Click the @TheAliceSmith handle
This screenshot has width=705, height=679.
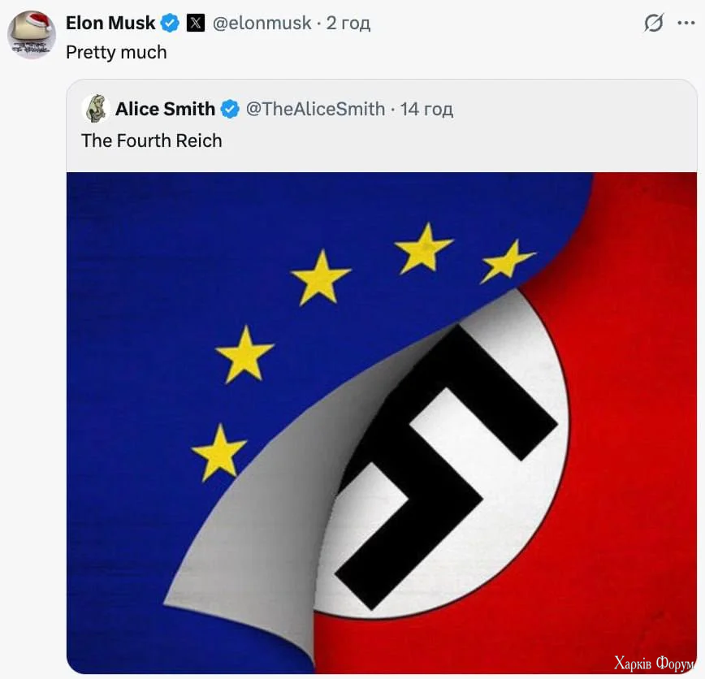pyautogui.click(x=315, y=109)
